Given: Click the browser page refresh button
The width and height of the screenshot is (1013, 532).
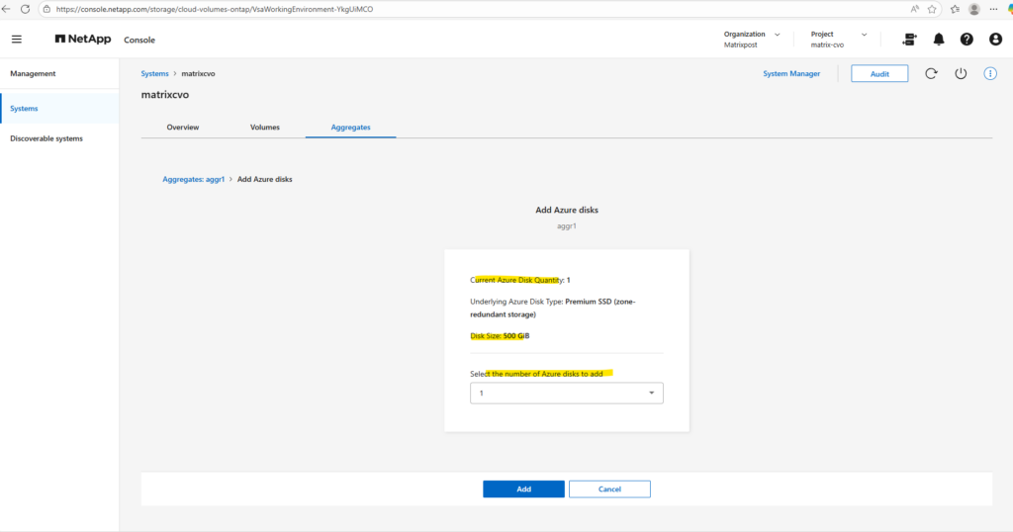Looking at the screenshot, I should (25, 9).
